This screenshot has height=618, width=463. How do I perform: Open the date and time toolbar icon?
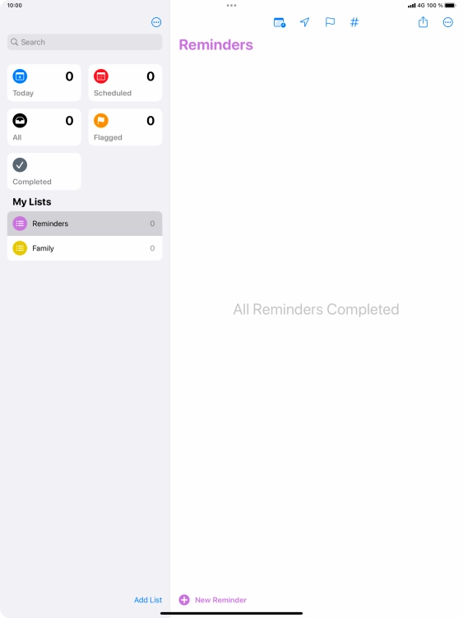[x=280, y=22]
